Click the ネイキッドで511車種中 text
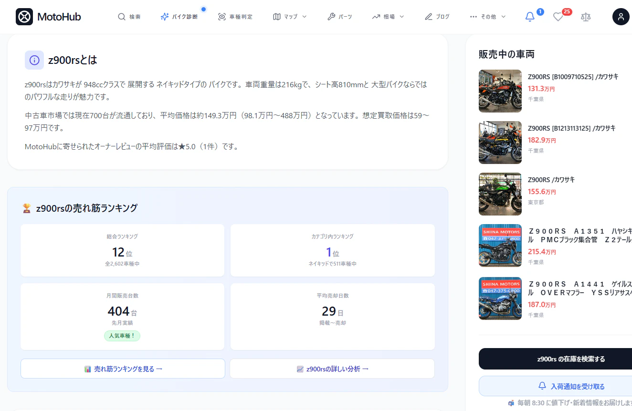This screenshot has width=632, height=411. tap(333, 264)
